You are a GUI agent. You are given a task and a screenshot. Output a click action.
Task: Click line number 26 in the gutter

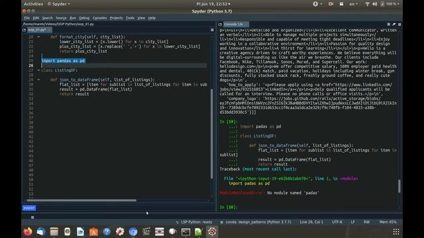coord(31,65)
